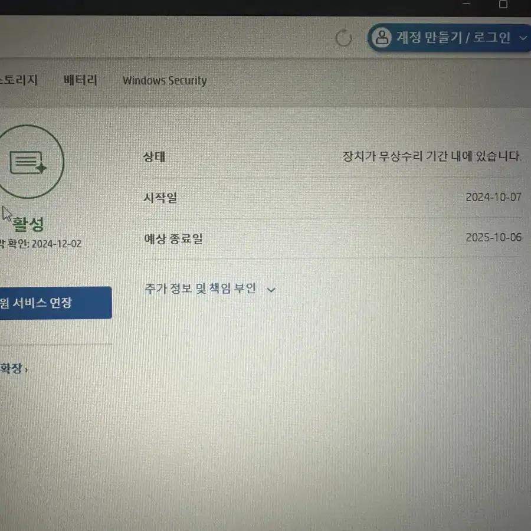Screen dimensions: 531x531
Task: Select the 스토리지 tab
Action: pos(19,80)
